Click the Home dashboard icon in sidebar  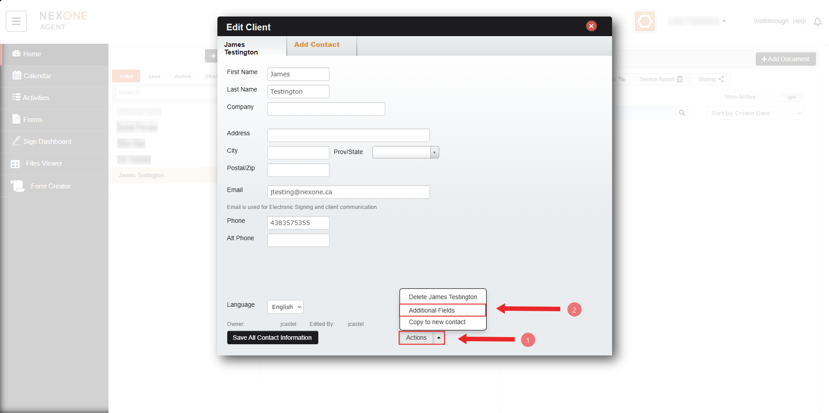click(x=17, y=54)
